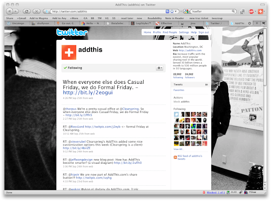Click the orange RSS icon in sidebar
Viewport: 271px width, 201px height.
pyautogui.click(x=175, y=157)
